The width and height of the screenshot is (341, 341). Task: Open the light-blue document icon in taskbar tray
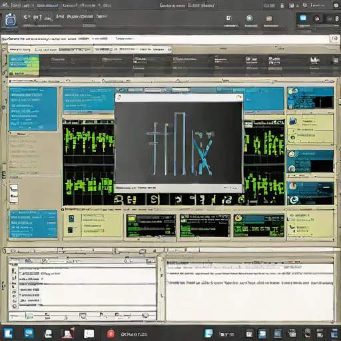tap(208, 333)
